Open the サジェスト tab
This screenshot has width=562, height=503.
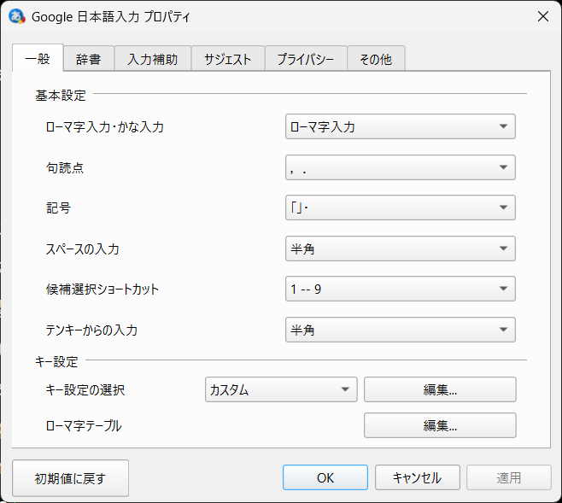point(228,59)
